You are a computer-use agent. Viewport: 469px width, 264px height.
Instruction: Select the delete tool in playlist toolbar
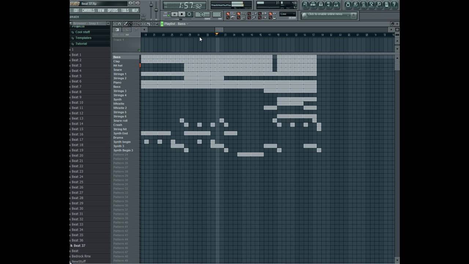(x=134, y=24)
